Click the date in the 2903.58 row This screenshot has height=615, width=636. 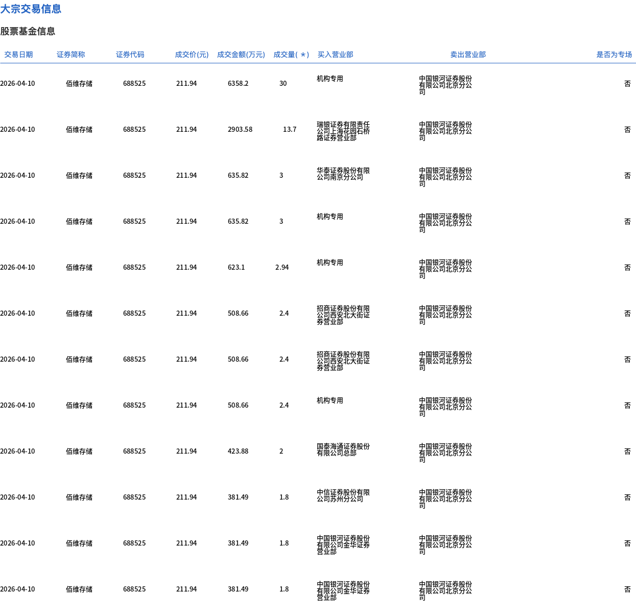(x=17, y=129)
